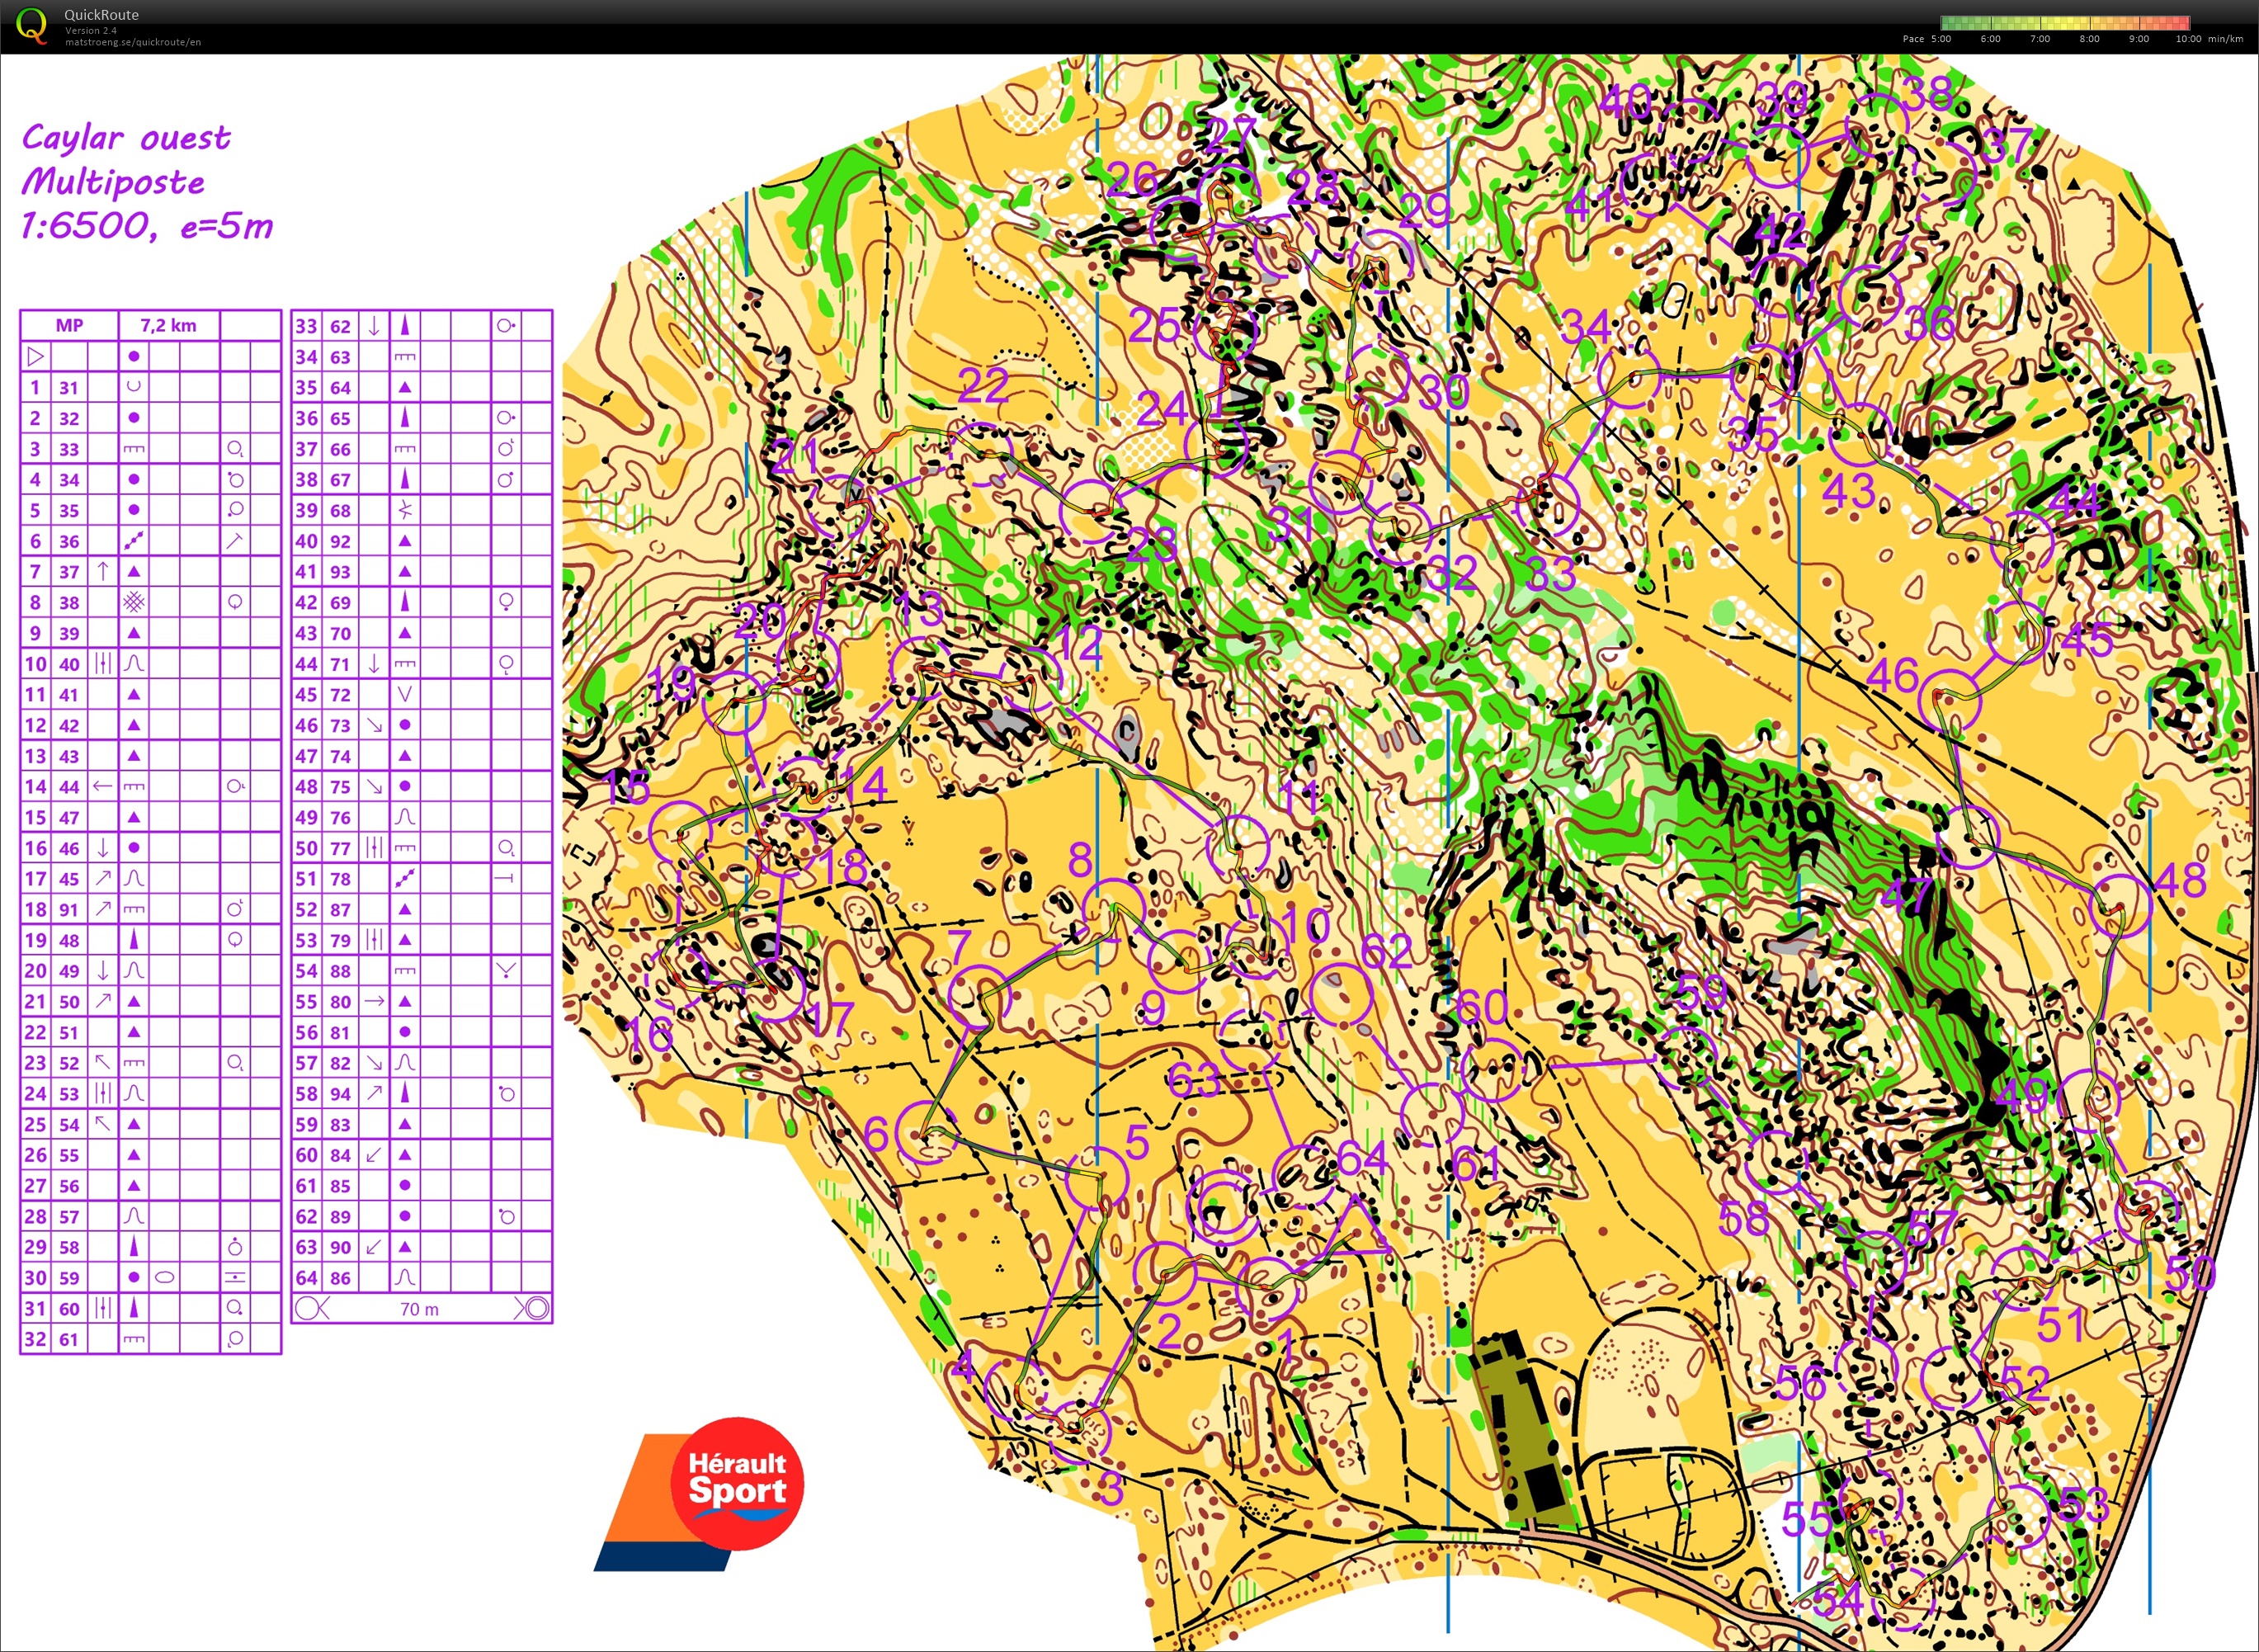Click the oval symbol in control table row 30

165,1277
